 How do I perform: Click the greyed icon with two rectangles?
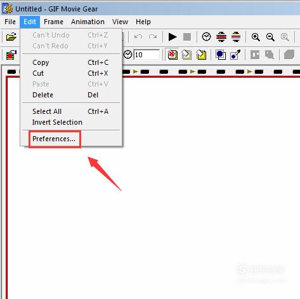(255, 55)
